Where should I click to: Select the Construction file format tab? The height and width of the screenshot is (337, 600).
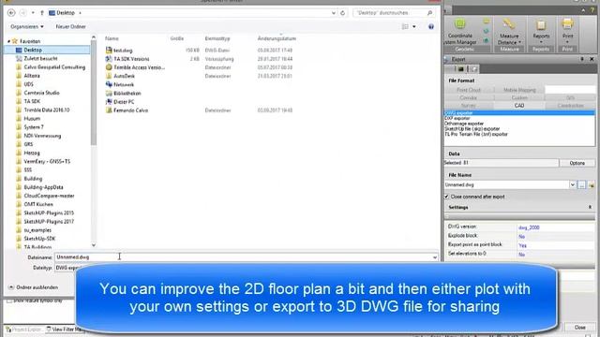tap(570, 106)
